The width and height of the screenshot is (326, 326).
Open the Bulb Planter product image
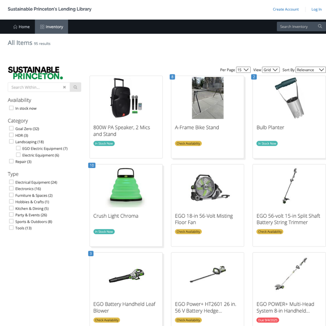(289, 98)
